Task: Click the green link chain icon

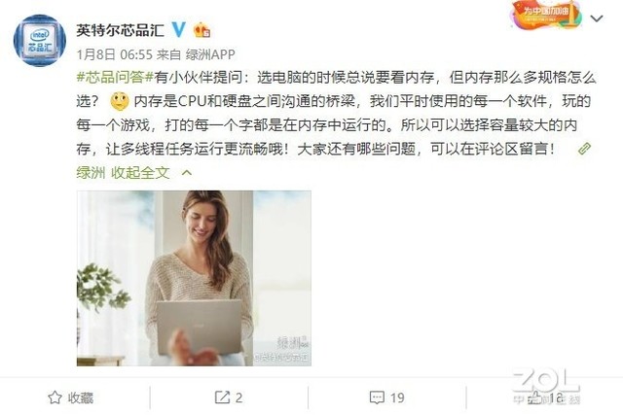Action: (x=584, y=149)
